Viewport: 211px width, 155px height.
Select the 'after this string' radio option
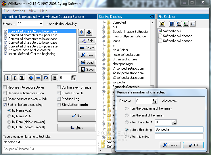coord(126,137)
